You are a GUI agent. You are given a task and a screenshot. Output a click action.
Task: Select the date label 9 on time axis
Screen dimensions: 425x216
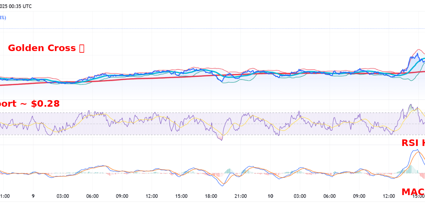tap(33, 196)
